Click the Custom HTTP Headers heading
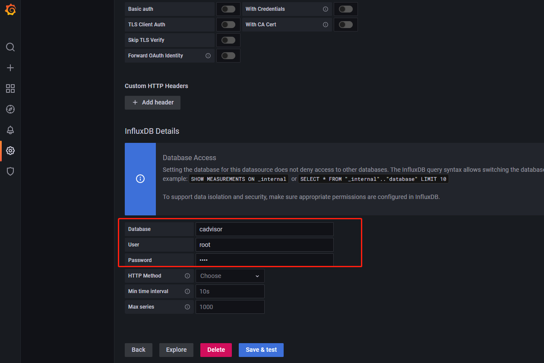Viewport: 544px width, 363px height. click(x=156, y=86)
